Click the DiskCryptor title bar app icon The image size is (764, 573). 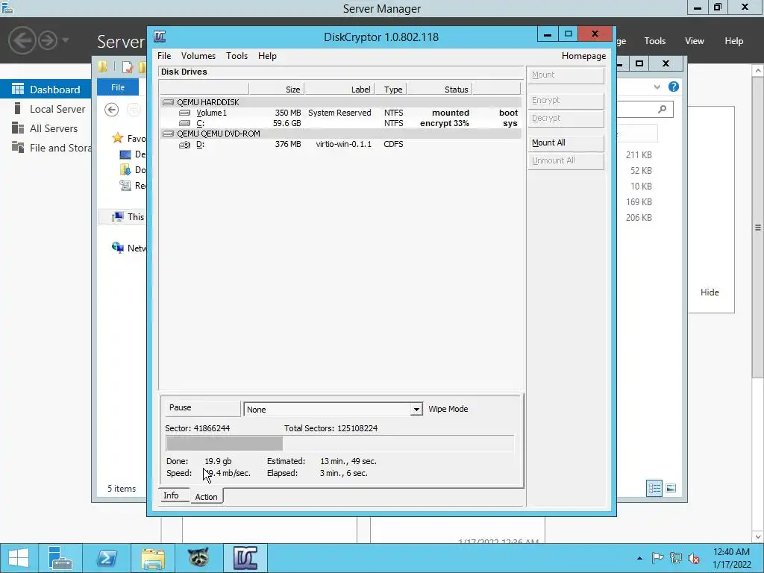[x=160, y=37]
